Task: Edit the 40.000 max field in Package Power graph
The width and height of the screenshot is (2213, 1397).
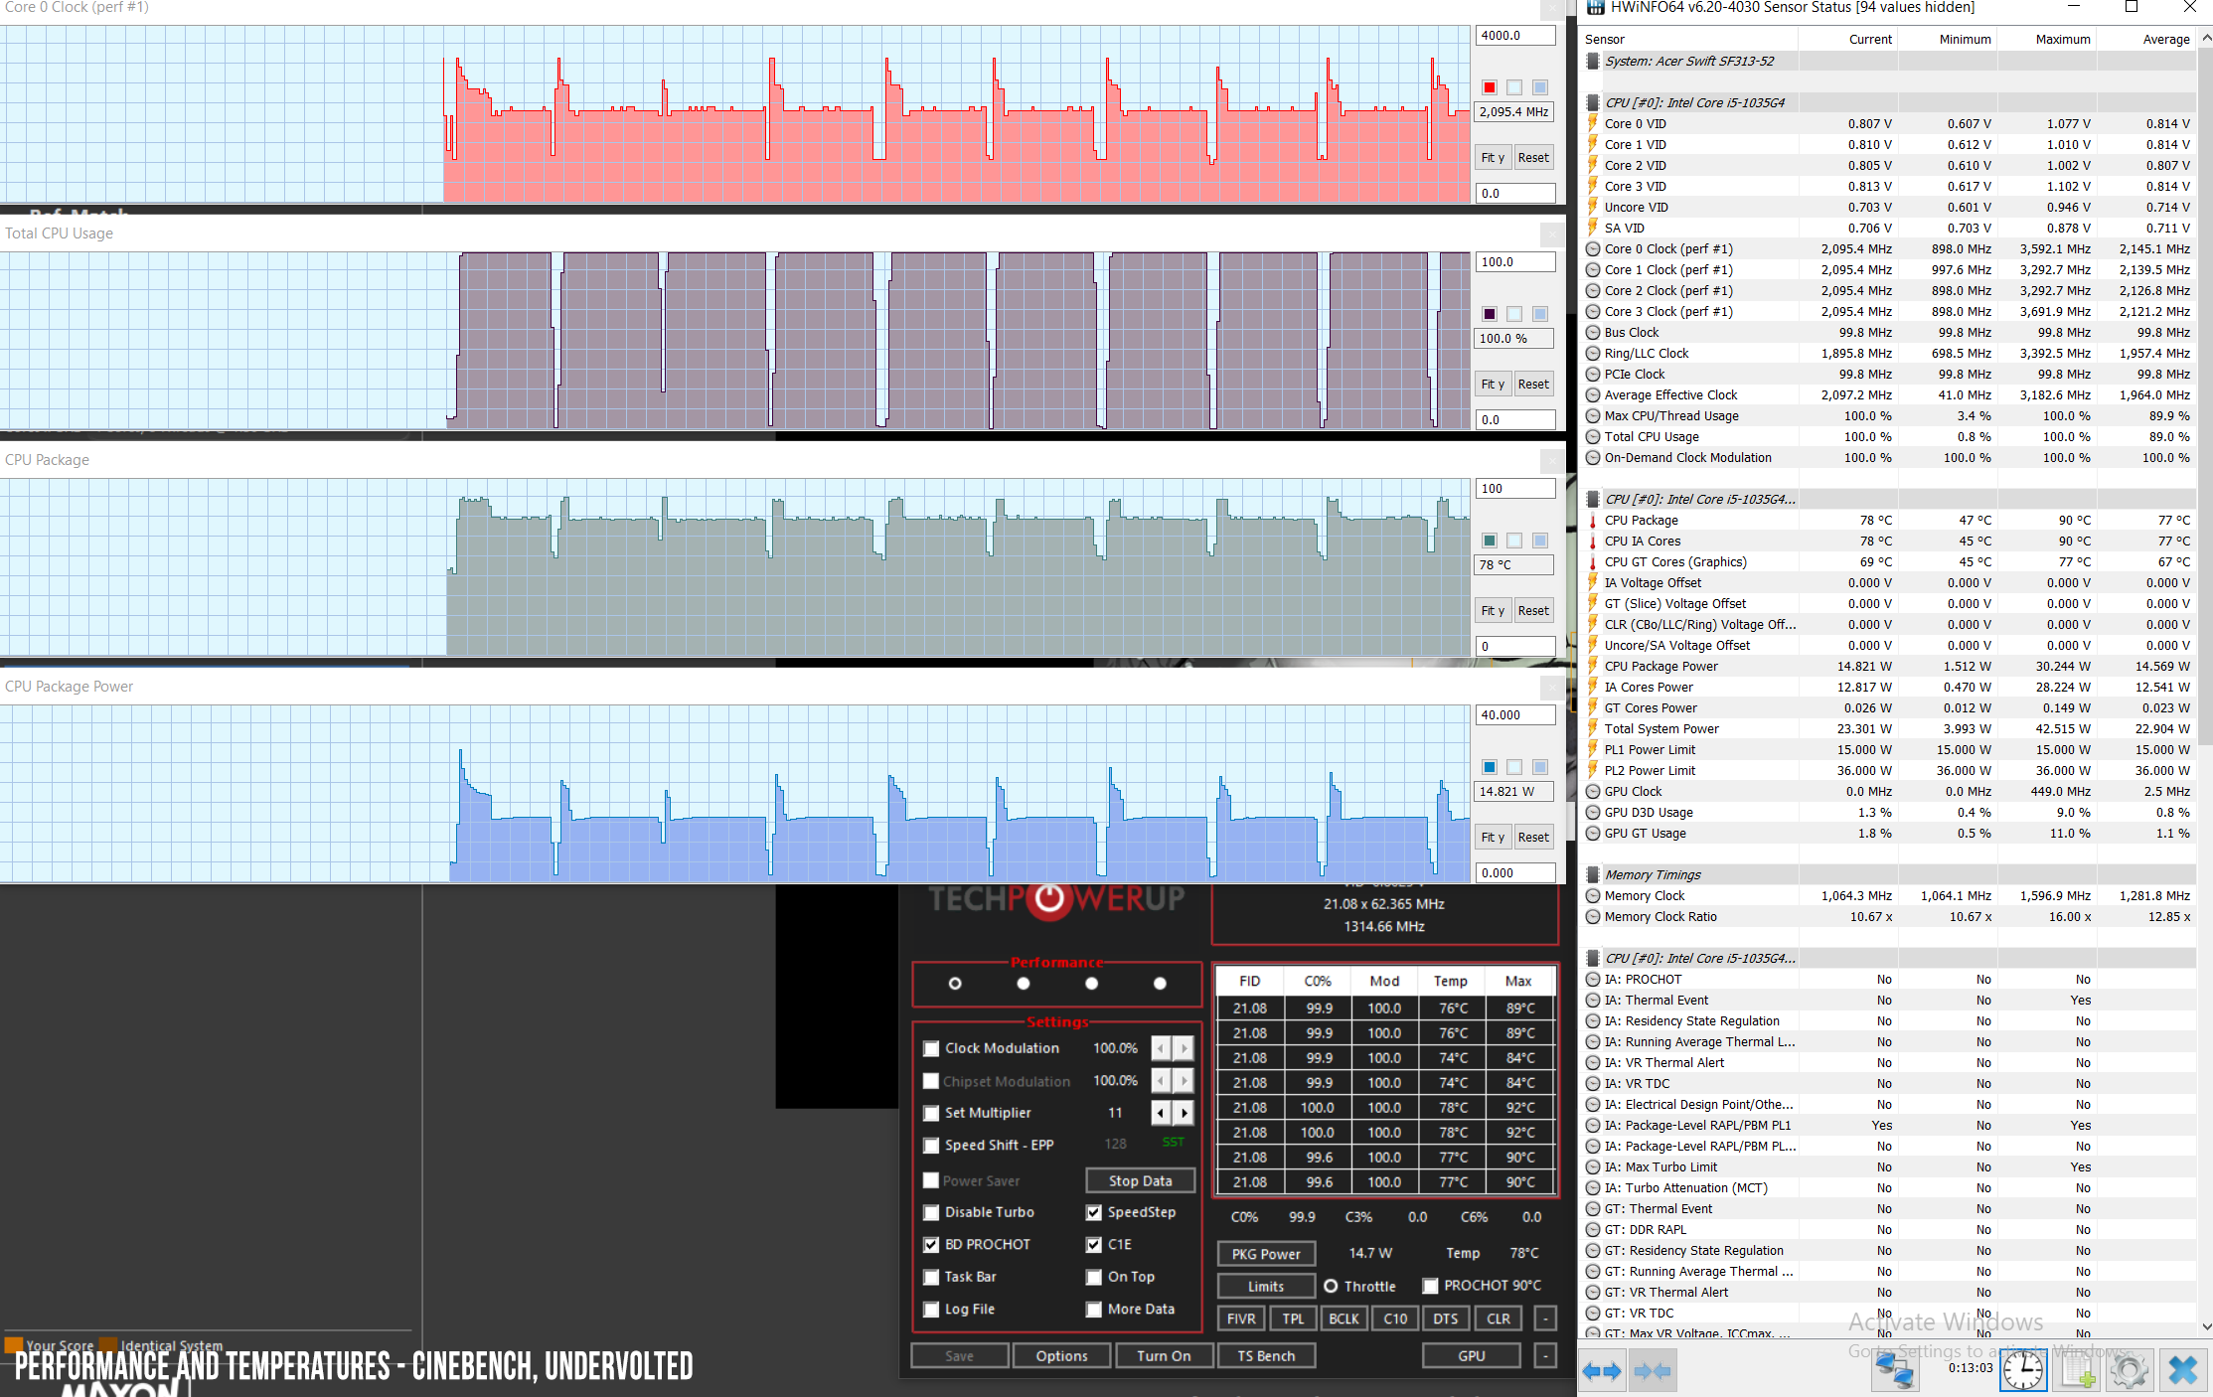Action: point(1514,715)
